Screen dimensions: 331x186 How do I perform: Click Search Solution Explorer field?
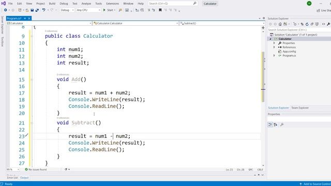299,30
